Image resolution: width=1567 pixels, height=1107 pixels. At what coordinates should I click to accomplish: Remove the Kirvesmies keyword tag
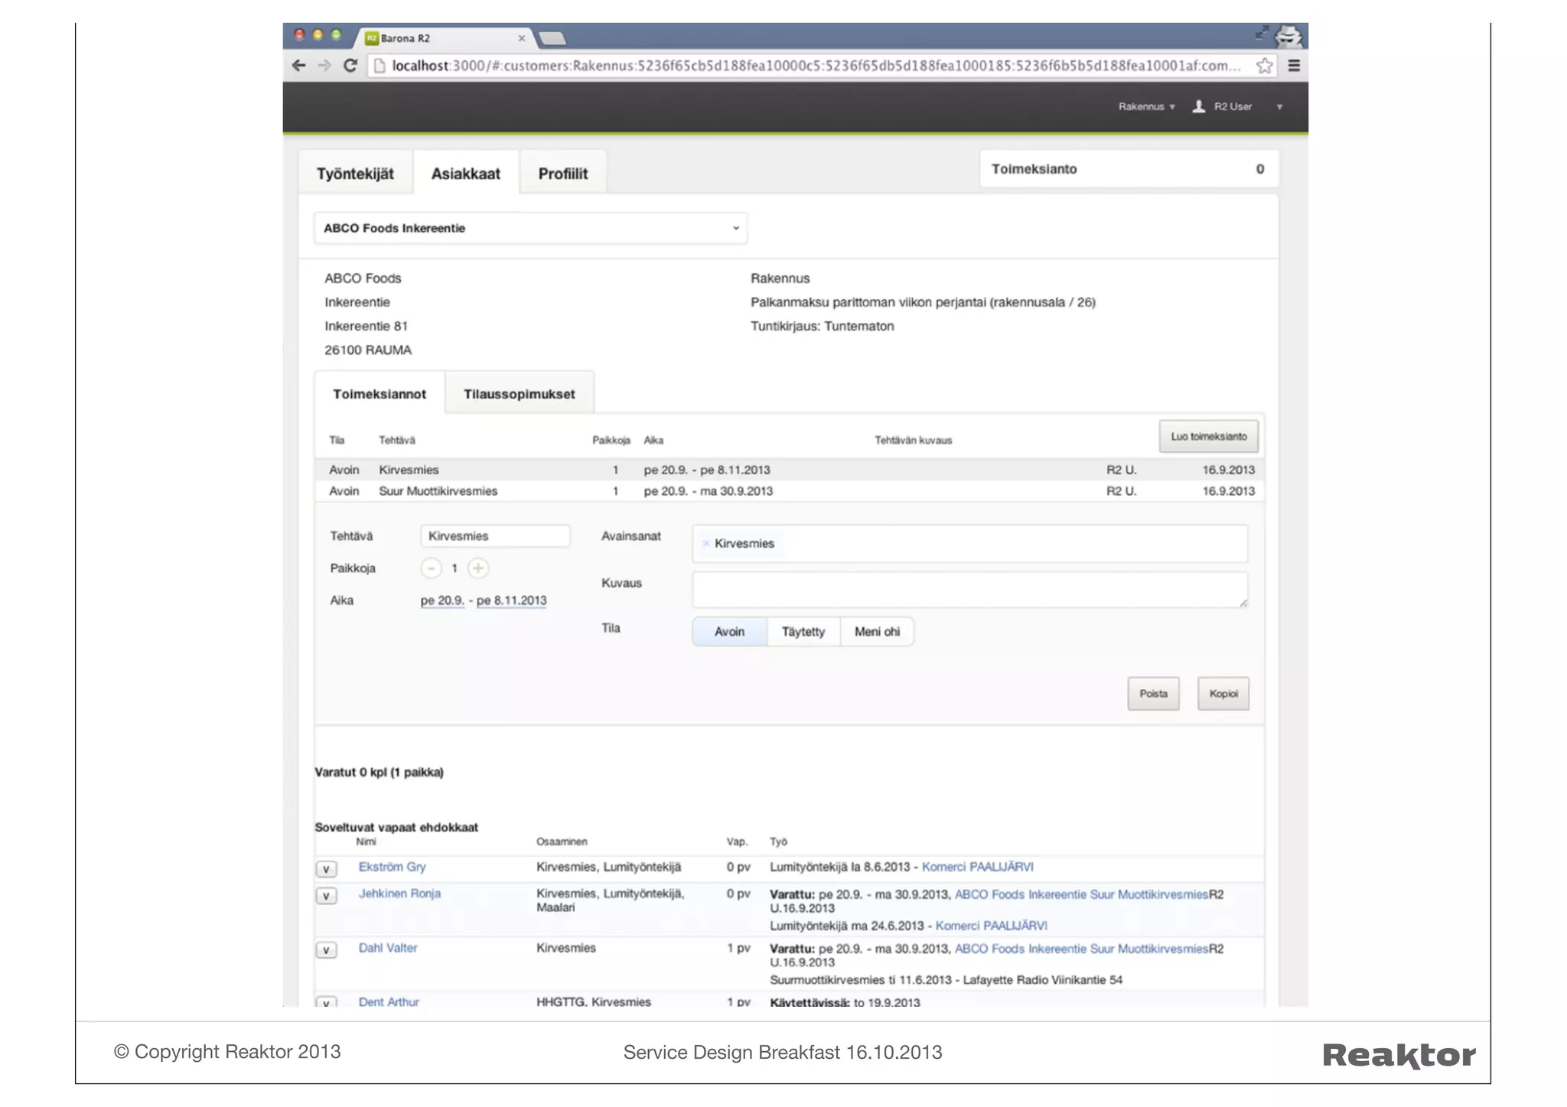coord(705,543)
